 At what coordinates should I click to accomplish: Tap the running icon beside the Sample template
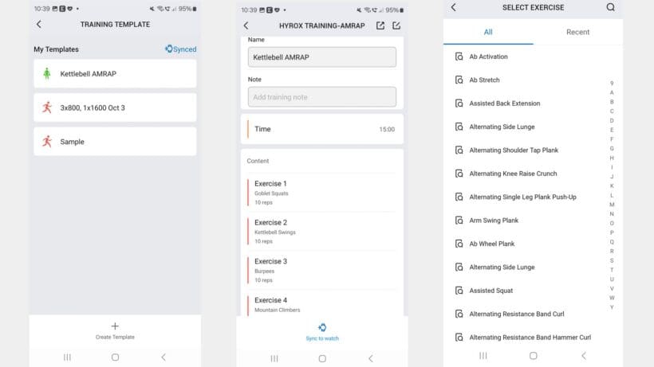(47, 142)
